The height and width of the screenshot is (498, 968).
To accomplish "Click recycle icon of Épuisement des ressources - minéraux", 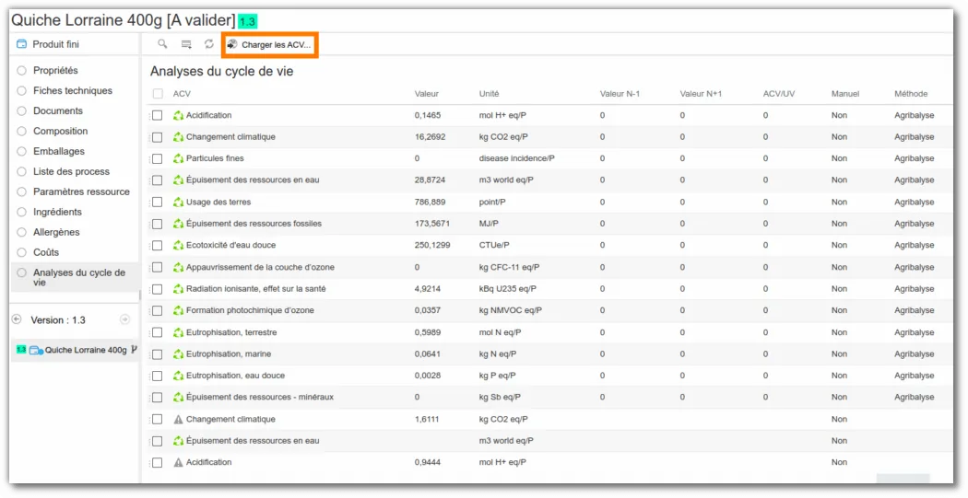I will pyautogui.click(x=179, y=397).
